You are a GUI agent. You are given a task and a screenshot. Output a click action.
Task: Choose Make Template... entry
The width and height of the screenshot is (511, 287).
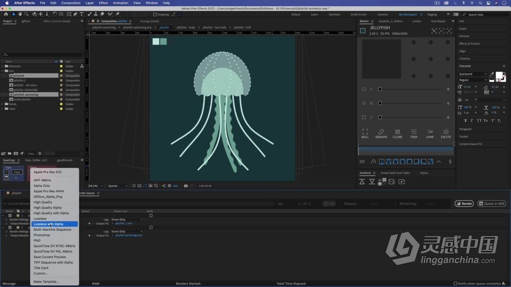(55, 282)
